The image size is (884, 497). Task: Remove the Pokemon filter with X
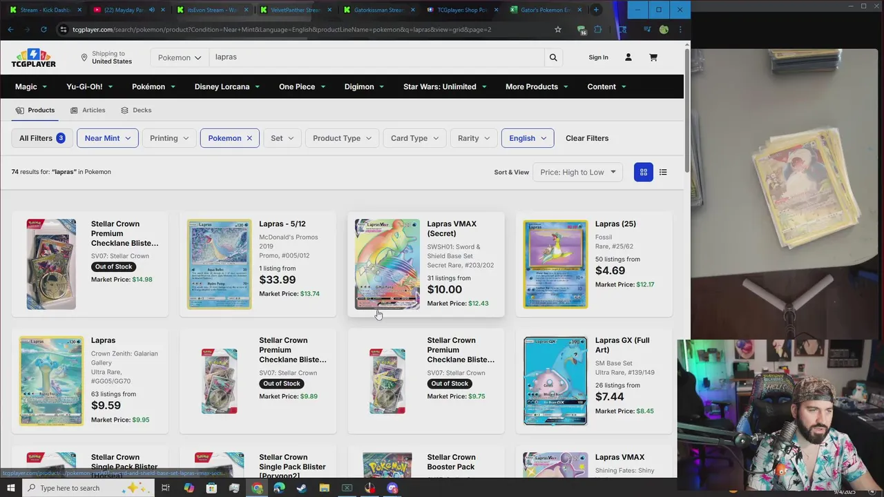(x=249, y=138)
